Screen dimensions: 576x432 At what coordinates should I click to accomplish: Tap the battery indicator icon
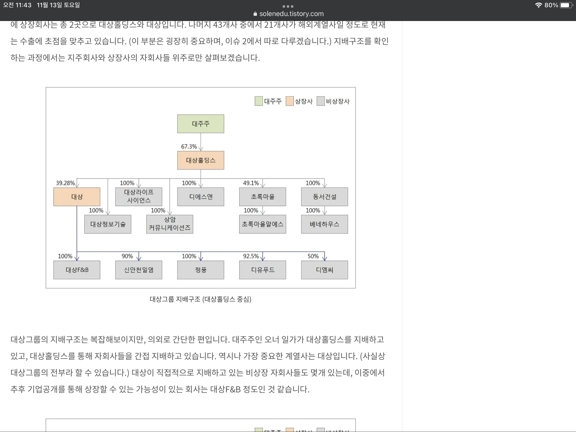point(566,5)
